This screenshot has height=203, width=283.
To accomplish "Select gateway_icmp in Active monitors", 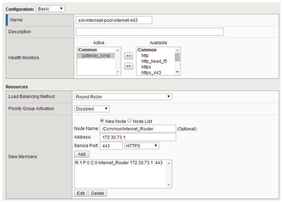I will [96, 55].
